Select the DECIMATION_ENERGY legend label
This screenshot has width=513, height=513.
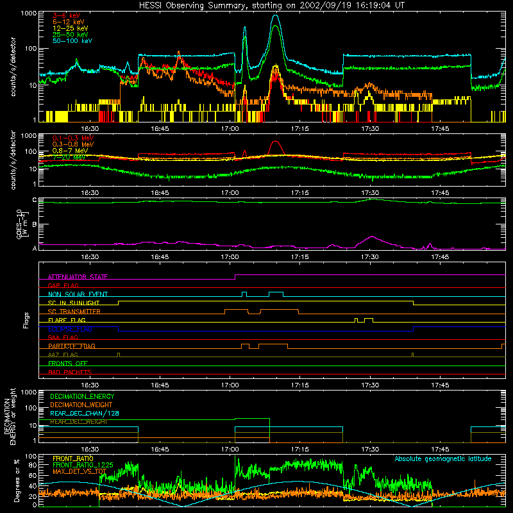click(82, 396)
